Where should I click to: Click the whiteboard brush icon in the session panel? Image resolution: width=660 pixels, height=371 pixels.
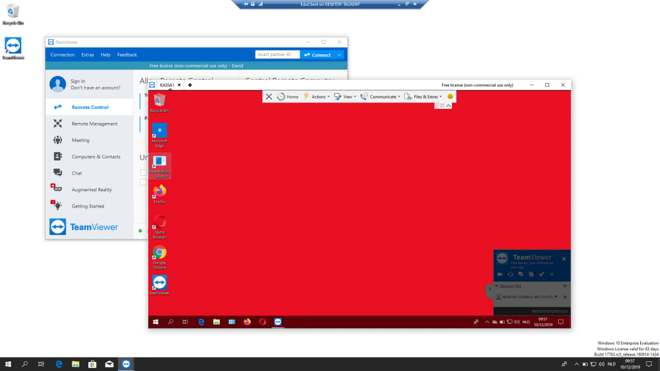[x=541, y=274]
